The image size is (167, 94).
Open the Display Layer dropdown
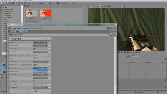click(40, 45)
